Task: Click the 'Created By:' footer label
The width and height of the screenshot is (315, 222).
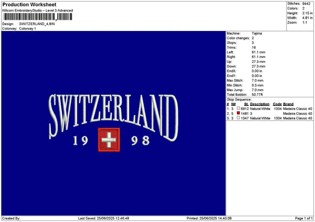Action: click(11, 218)
